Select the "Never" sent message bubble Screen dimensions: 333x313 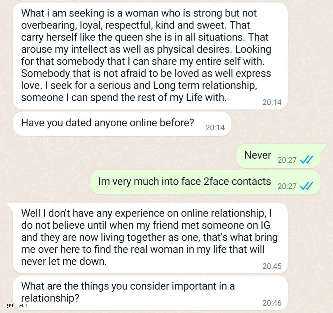pyautogui.click(x=279, y=156)
